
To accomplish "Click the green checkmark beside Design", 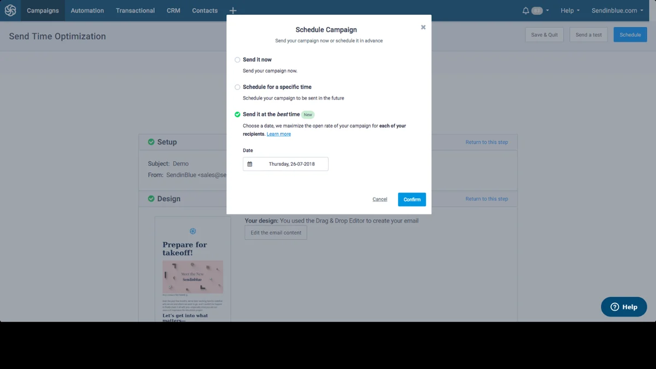I will click(151, 198).
